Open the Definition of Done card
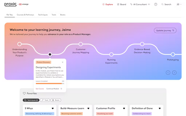Image resolution: width=186 pixels, height=116 pixels. (x=146, y=110)
